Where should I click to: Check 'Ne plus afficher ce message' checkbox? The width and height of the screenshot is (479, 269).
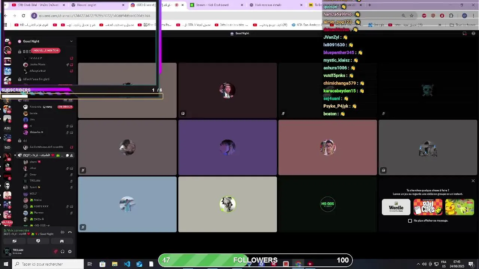point(410,221)
